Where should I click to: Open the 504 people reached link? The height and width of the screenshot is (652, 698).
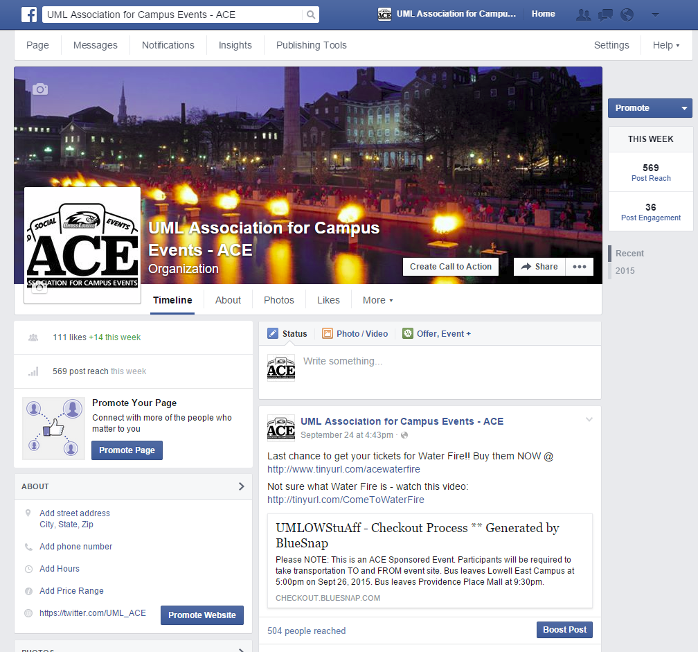(306, 631)
